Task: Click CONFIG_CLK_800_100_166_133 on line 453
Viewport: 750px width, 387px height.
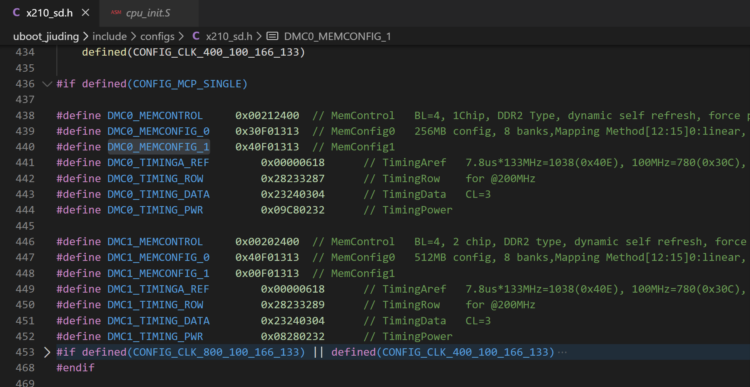Action: click(x=216, y=352)
